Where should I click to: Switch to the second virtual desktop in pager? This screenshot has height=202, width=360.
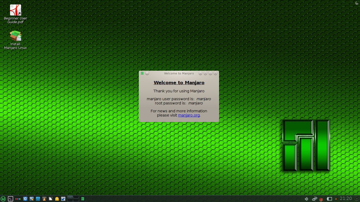[x=76, y=197]
